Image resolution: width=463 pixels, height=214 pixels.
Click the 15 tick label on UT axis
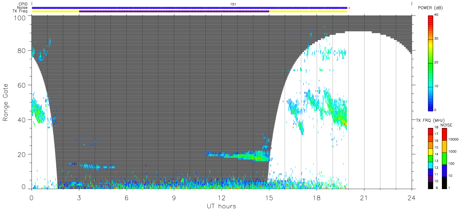[269, 197]
